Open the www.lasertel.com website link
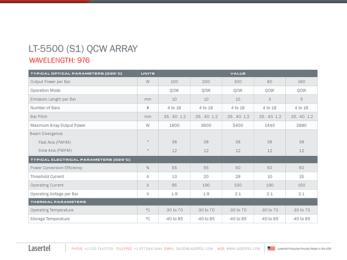 point(243,249)
